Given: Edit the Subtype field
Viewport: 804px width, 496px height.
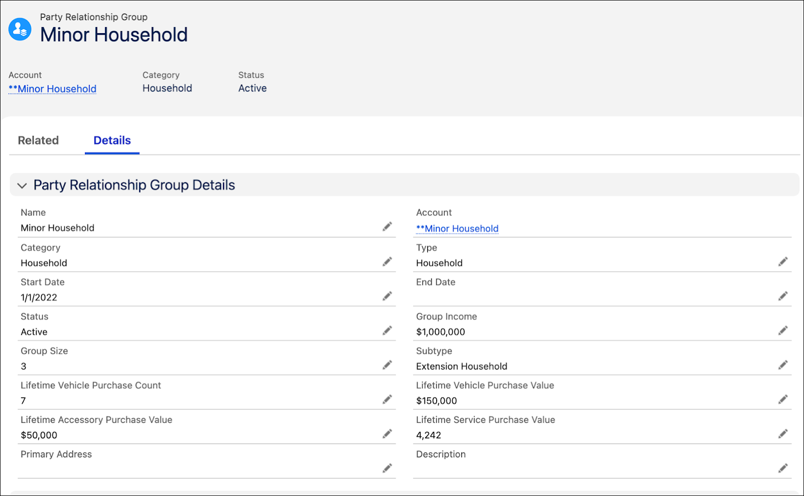Looking at the screenshot, I should pyautogui.click(x=783, y=364).
